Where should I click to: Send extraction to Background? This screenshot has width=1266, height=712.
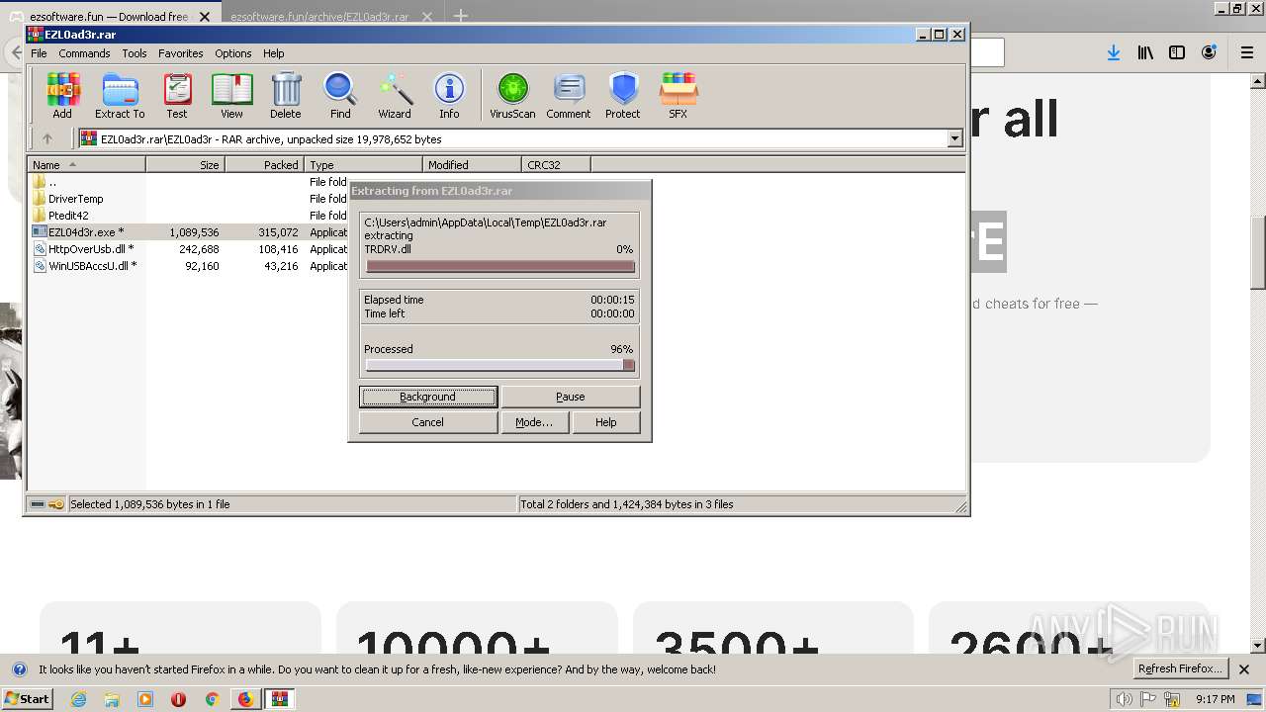tap(428, 397)
